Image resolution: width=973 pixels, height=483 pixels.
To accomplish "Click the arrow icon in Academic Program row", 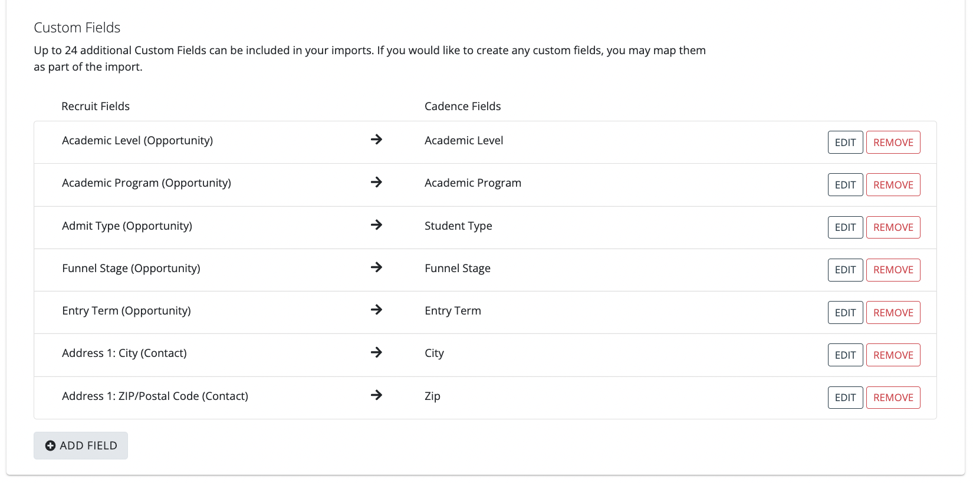I will point(376,183).
